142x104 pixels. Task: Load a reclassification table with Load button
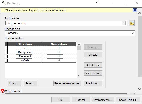[14, 83]
